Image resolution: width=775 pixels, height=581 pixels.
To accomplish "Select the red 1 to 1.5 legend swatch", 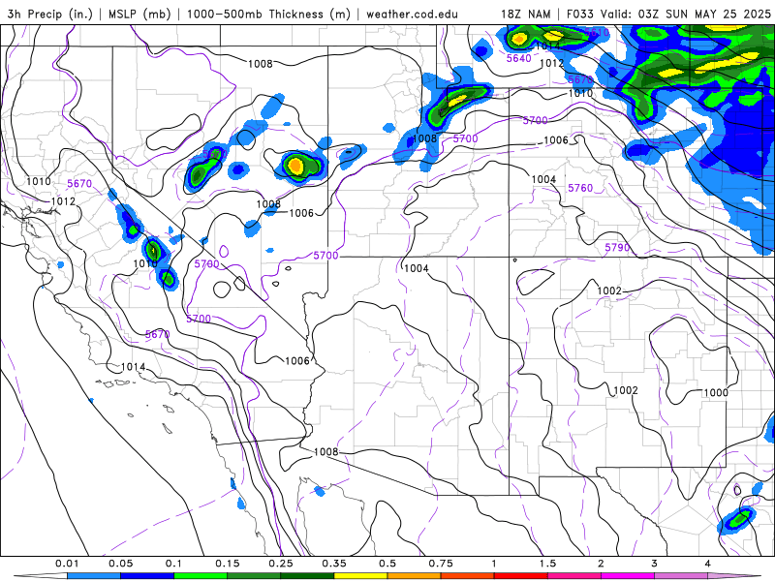I will 521,576.
